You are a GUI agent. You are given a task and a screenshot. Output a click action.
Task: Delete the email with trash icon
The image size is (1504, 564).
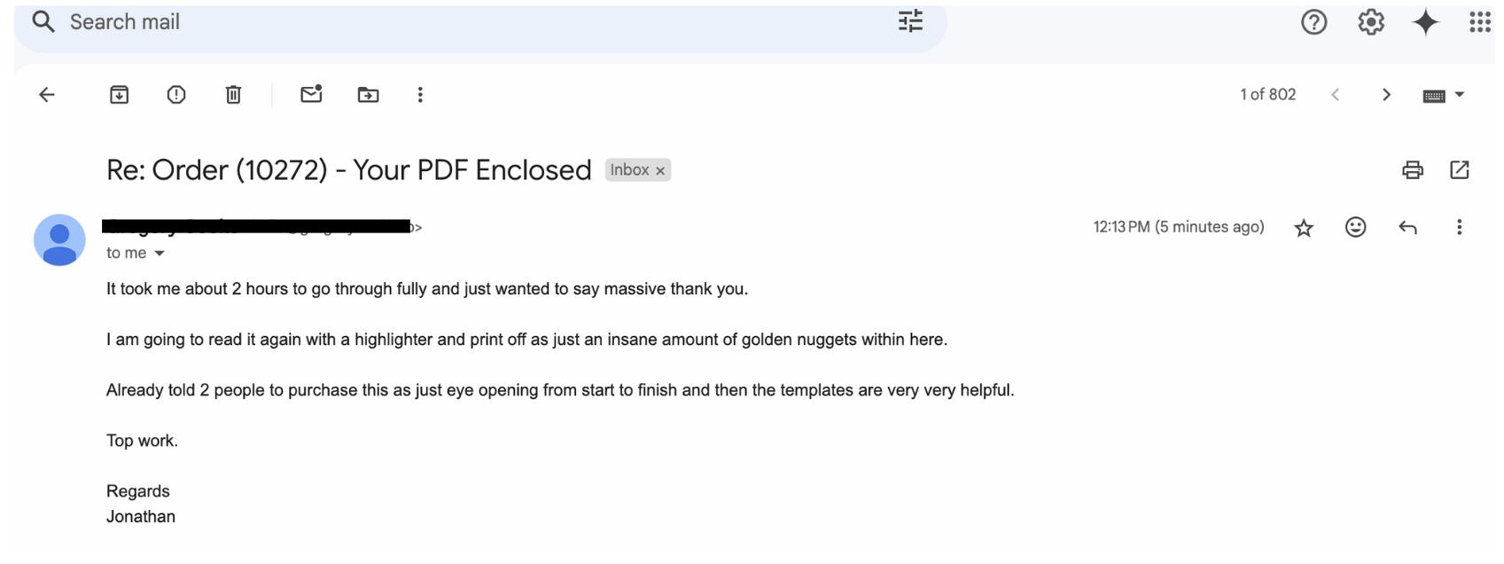[233, 95]
